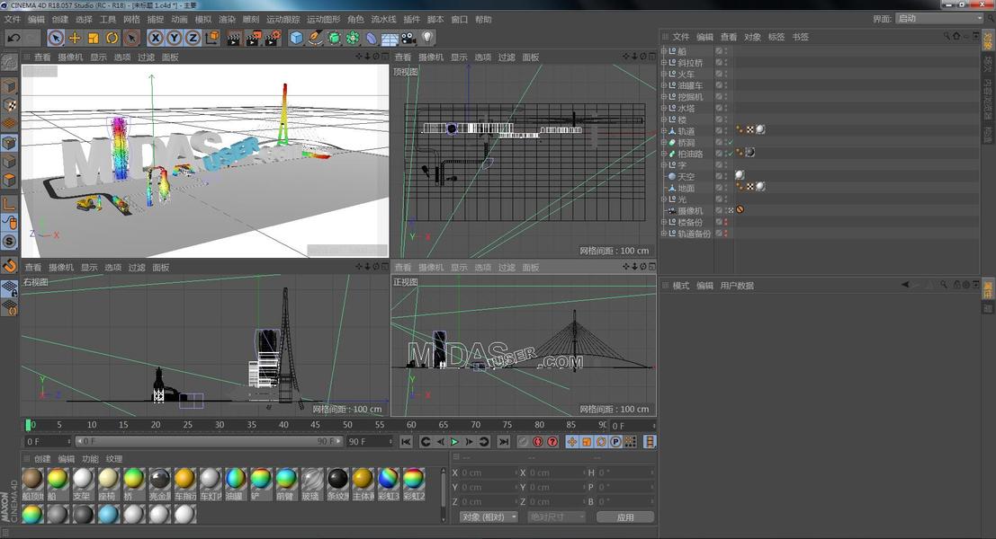Click the 应用 apply button

click(625, 517)
